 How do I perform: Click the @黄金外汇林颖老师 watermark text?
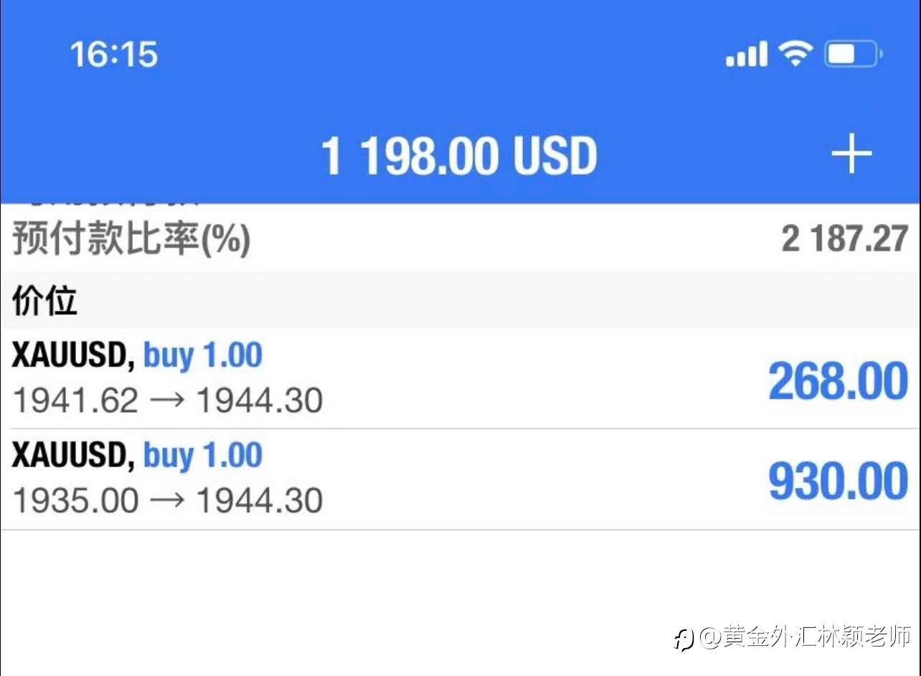pyautogui.click(x=806, y=637)
